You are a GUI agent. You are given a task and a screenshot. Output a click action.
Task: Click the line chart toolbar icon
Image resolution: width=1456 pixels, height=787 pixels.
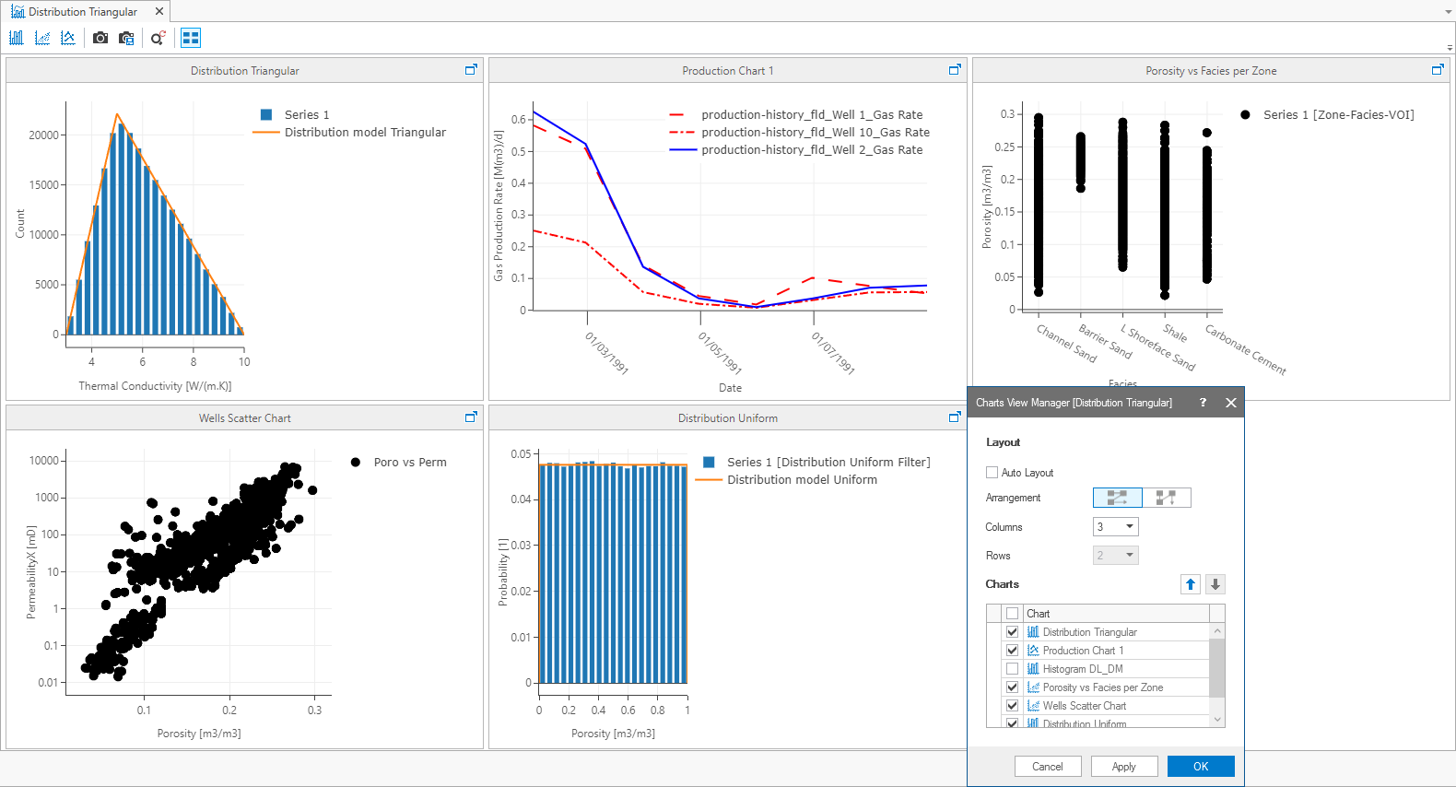tap(68, 38)
